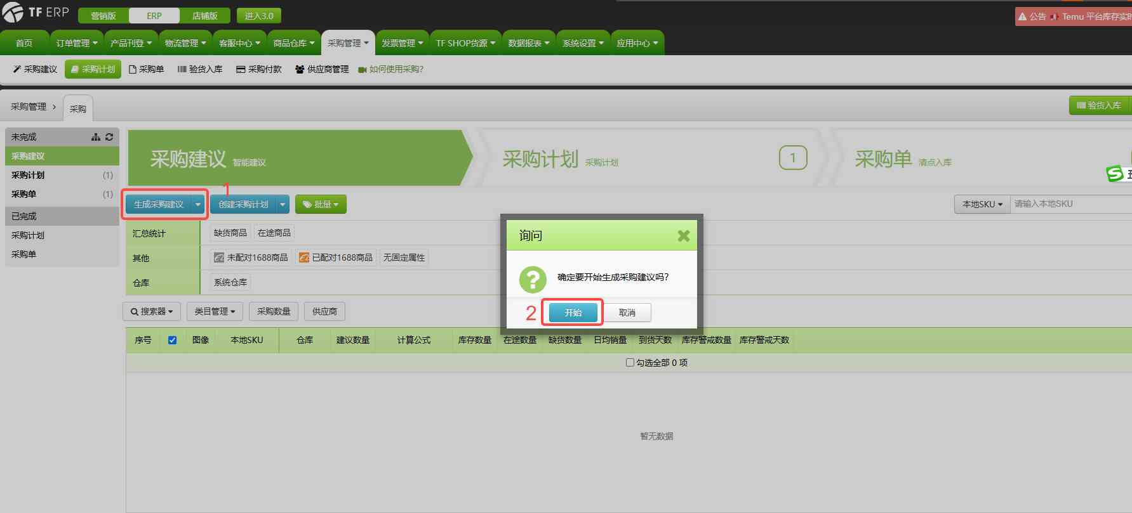Image resolution: width=1132 pixels, height=513 pixels.
Task: Select the 缺货商品 filter
Action: click(x=230, y=233)
